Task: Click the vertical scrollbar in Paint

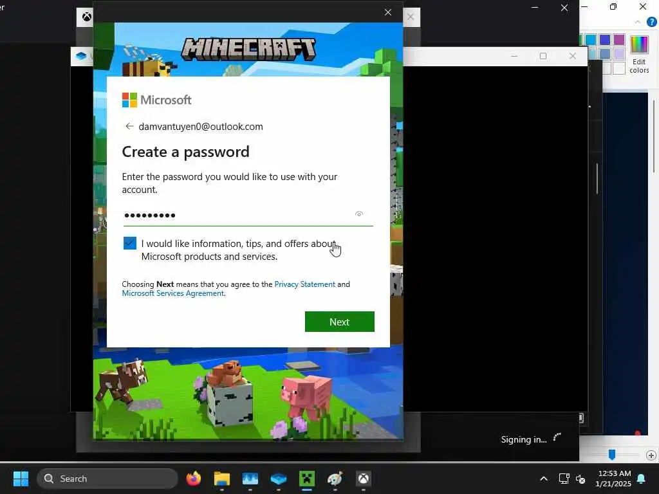Action: pos(654,136)
